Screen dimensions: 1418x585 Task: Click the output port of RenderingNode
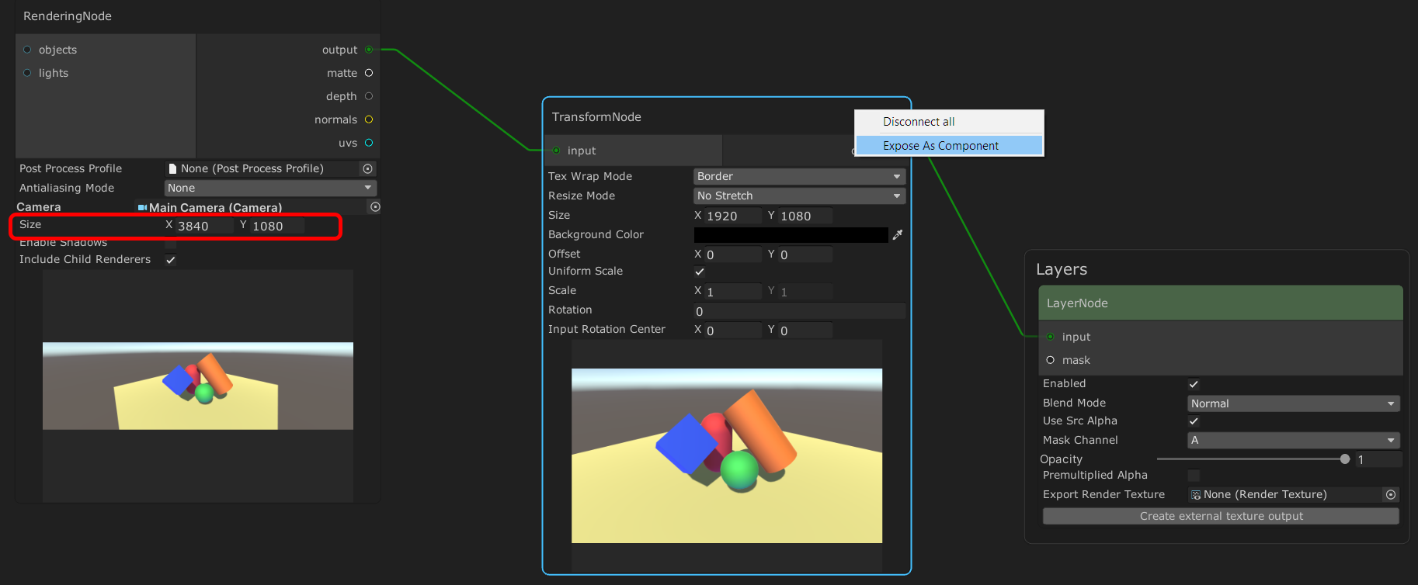(369, 50)
